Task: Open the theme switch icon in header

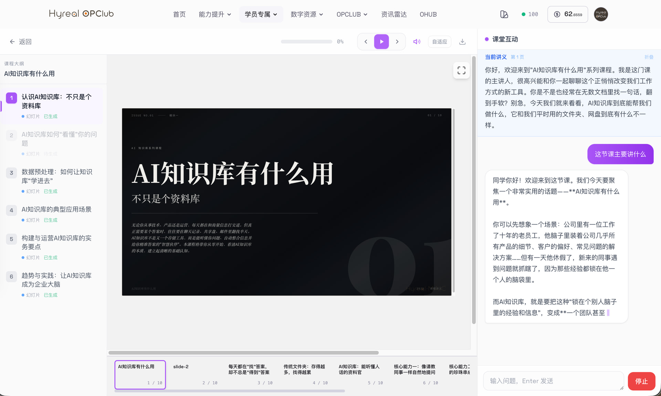Action: 504,14
